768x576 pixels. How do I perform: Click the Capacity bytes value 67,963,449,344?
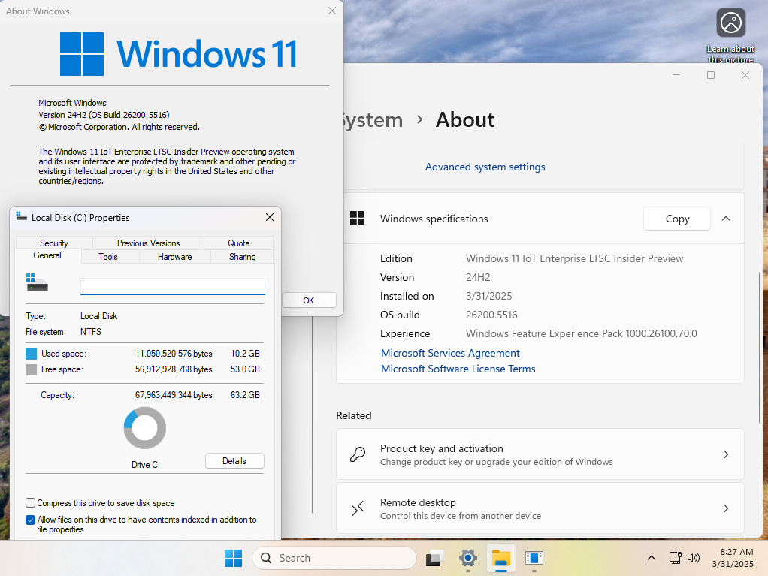click(174, 395)
